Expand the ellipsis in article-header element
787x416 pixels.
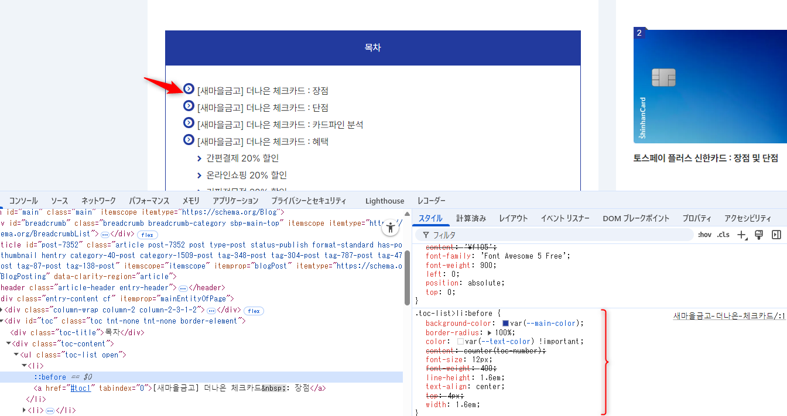click(183, 288)
